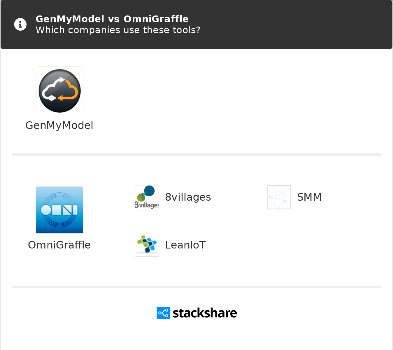The image size is (393, 350).
Task: Click the stackshare wordmark text
Action: pos(205,313)
